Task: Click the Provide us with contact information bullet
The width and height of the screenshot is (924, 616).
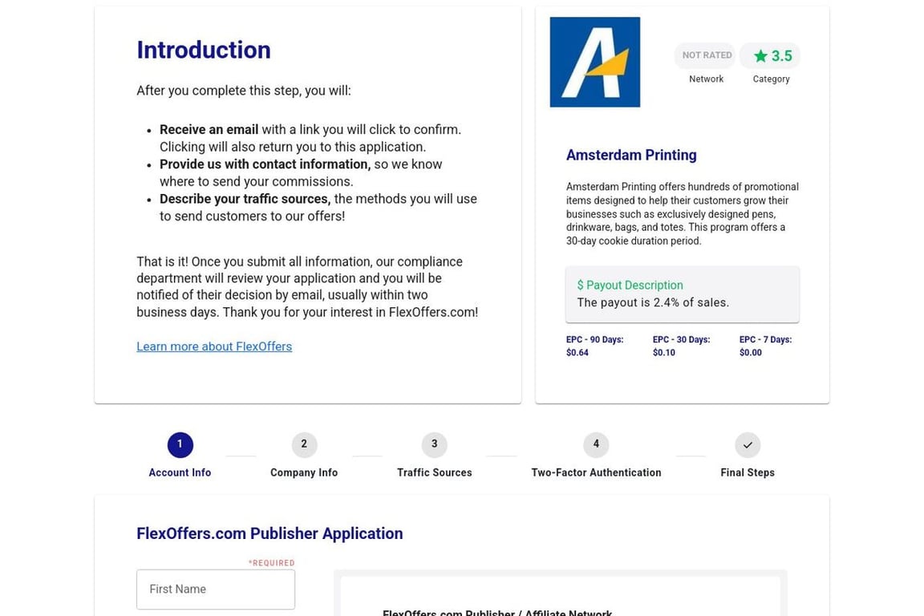Action: point(301,172)
